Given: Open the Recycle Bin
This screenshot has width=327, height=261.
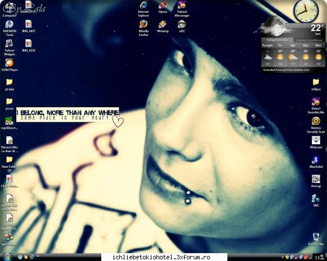Looking at the screenshot, I should coord(316,239).
